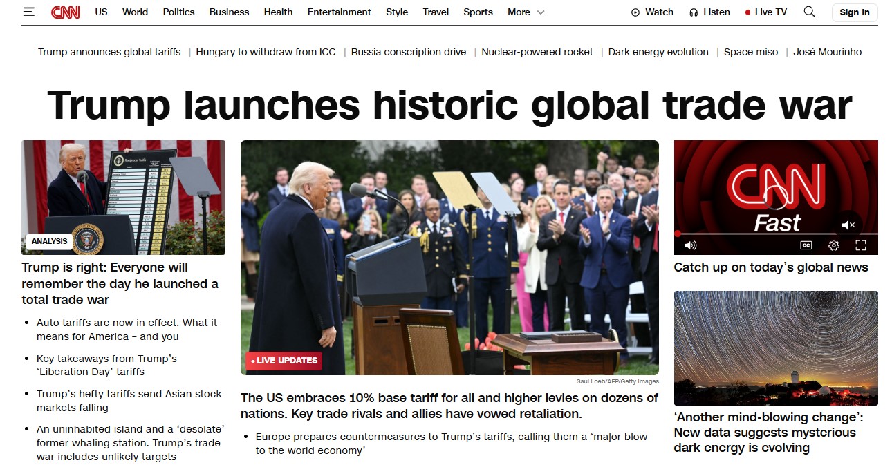Toggle closed captions on the video
This screenshot has width=892, height=465.
(806, 245)
